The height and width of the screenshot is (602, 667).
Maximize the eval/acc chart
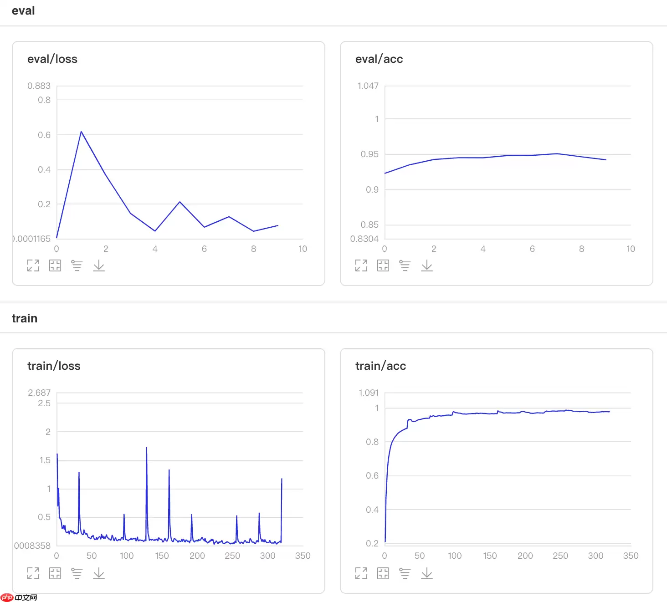pos(361,265)
